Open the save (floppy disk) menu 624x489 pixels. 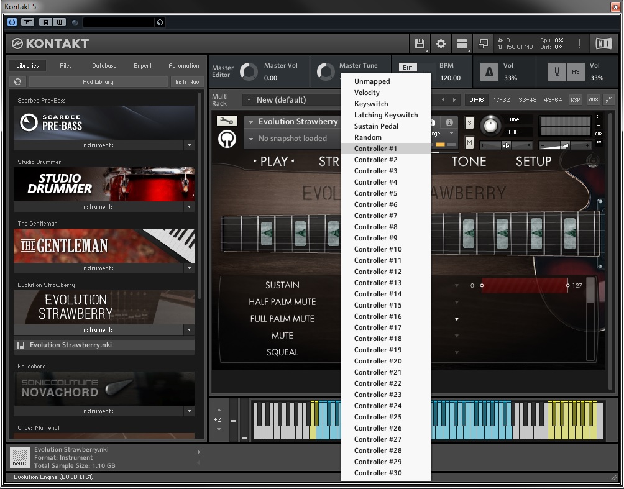coord(420,43)
